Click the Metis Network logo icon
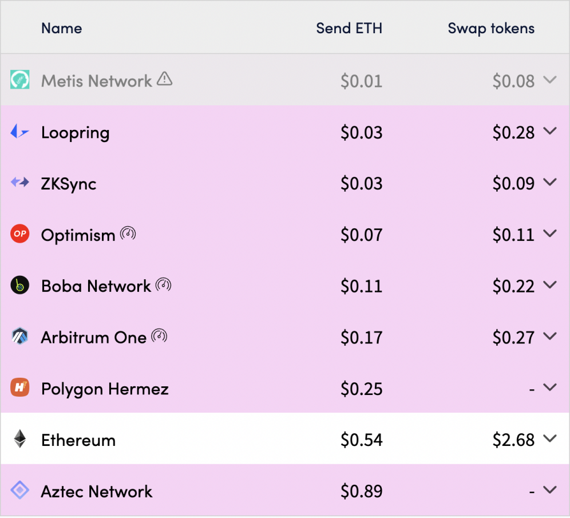Screen dimensions: 570x518 (x=21, y=79)
